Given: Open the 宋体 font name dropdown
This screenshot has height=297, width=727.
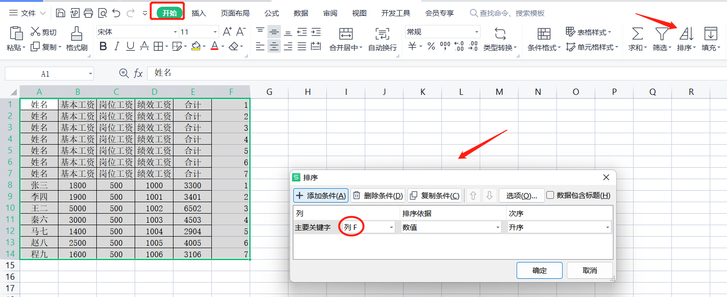Looking at the screenshot, I should [x=138, y=32].
